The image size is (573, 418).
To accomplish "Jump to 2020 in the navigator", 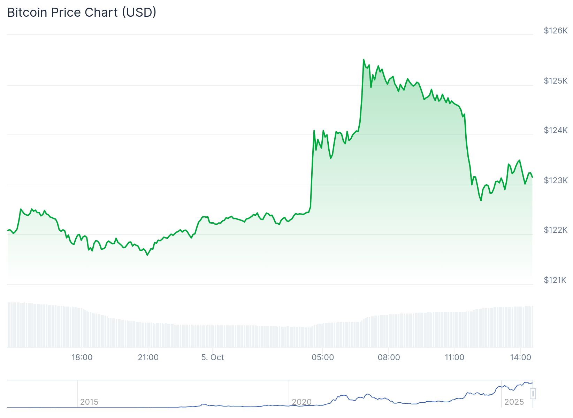I will click(301, 402).
